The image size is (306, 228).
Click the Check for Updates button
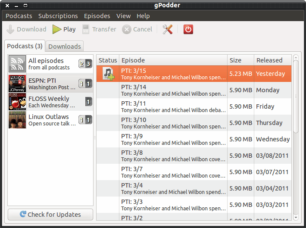50,214
